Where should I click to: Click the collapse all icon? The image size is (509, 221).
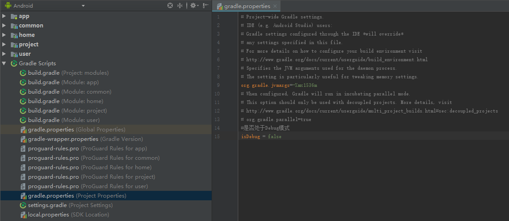pos(180,6)
